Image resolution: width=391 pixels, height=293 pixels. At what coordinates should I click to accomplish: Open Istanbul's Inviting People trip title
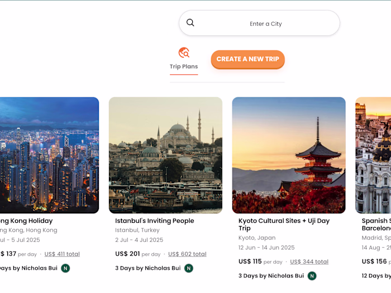tap(155, 221)
